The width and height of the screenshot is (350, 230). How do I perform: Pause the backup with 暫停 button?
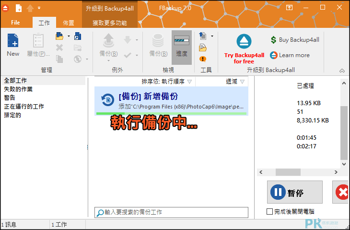295,192
